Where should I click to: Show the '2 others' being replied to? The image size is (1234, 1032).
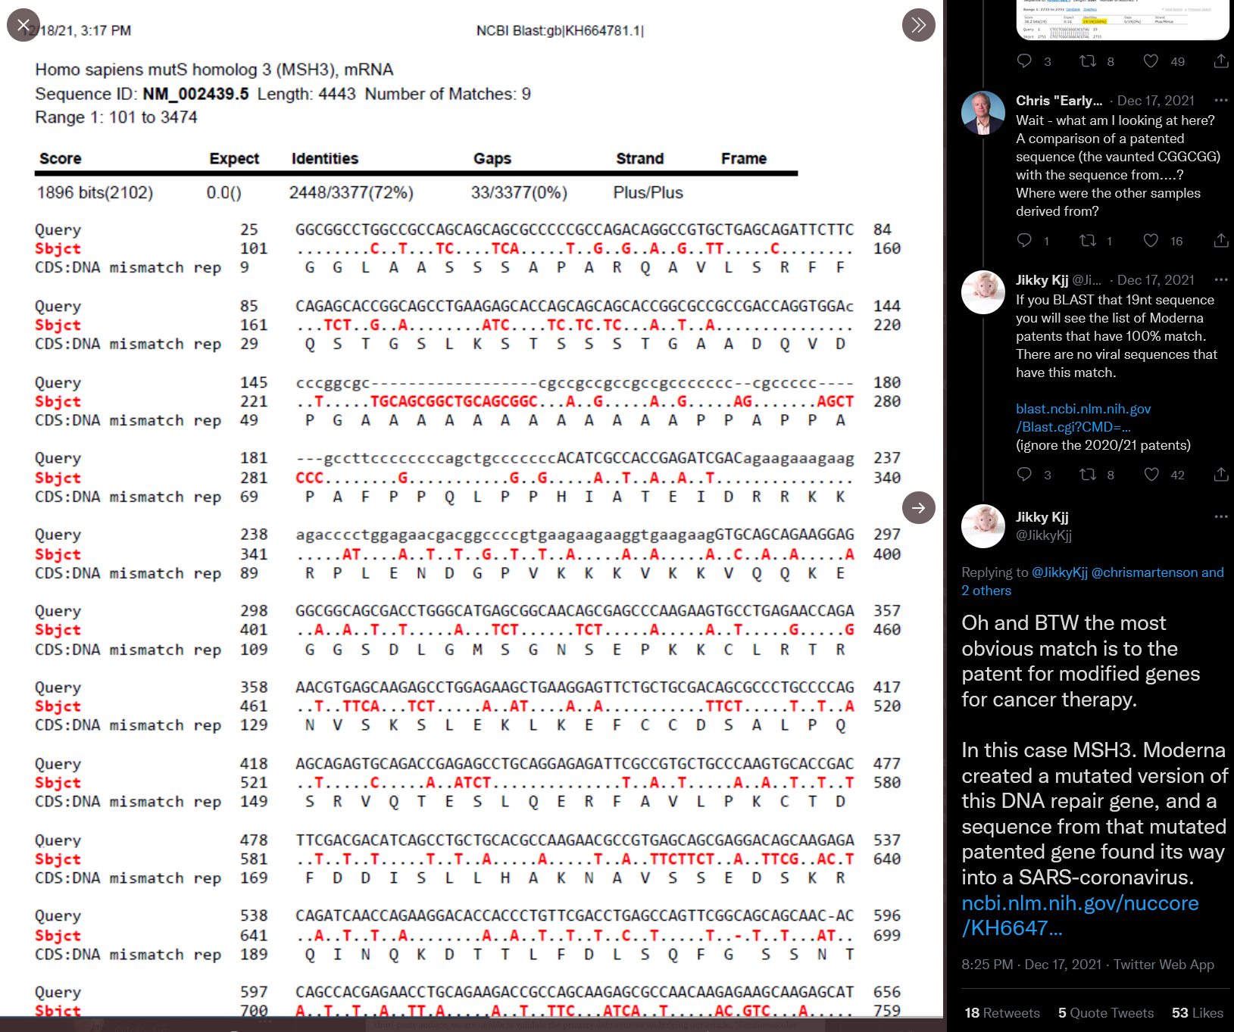[986, 591]
